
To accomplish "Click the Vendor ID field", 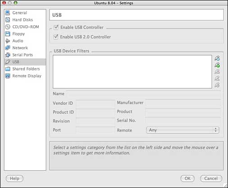I will coord(96,103).
